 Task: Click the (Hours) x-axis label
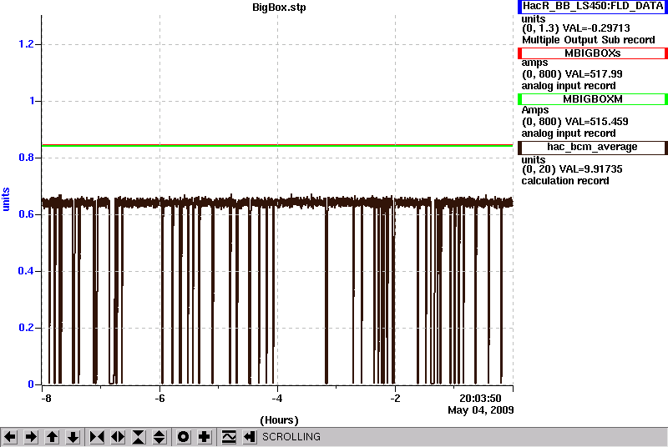[x=279, y=420]
